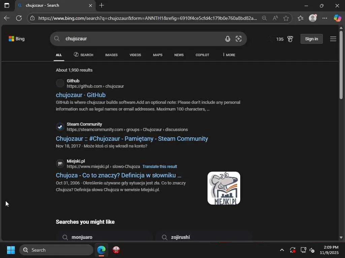Refresh the current page

19,18
